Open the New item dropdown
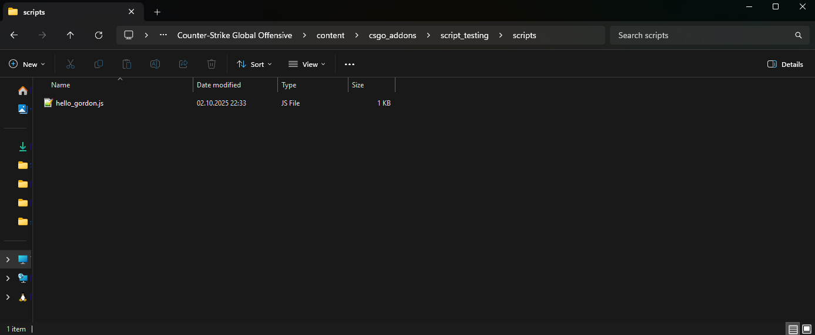 click(26, 64)
